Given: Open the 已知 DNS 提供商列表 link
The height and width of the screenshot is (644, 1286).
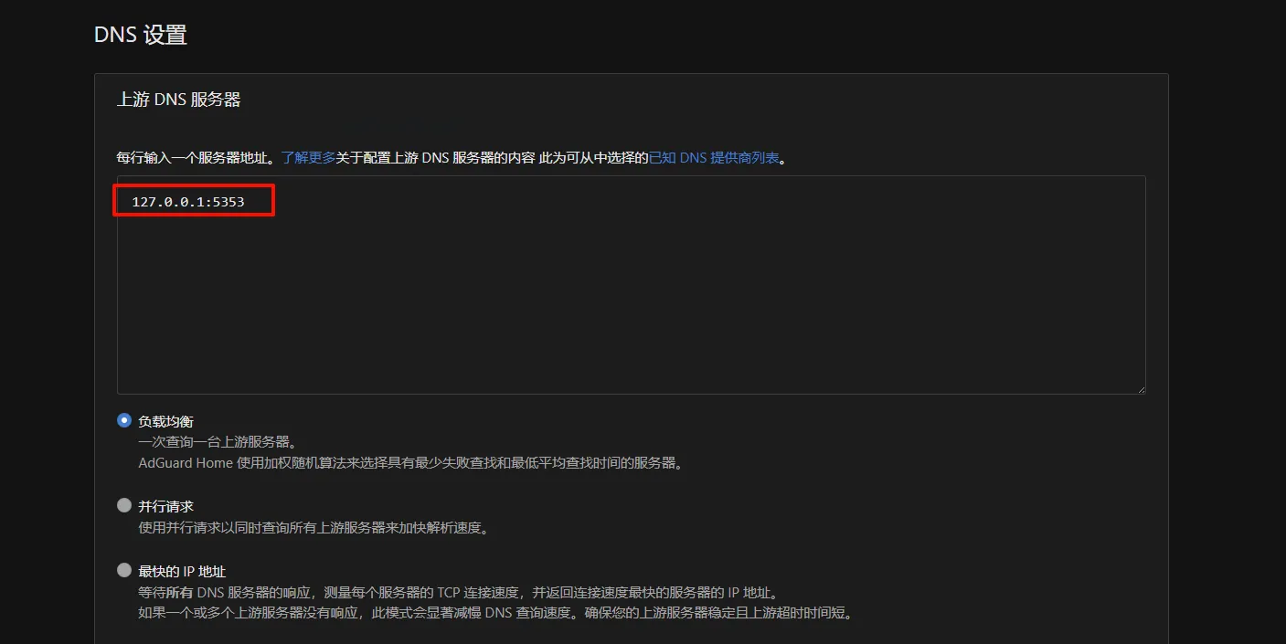Looking at the screenshot, I should coord(713,157).
